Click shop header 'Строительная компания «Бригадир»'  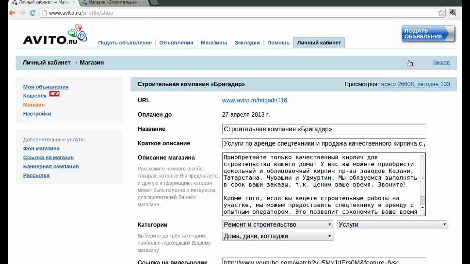(191, 84)
